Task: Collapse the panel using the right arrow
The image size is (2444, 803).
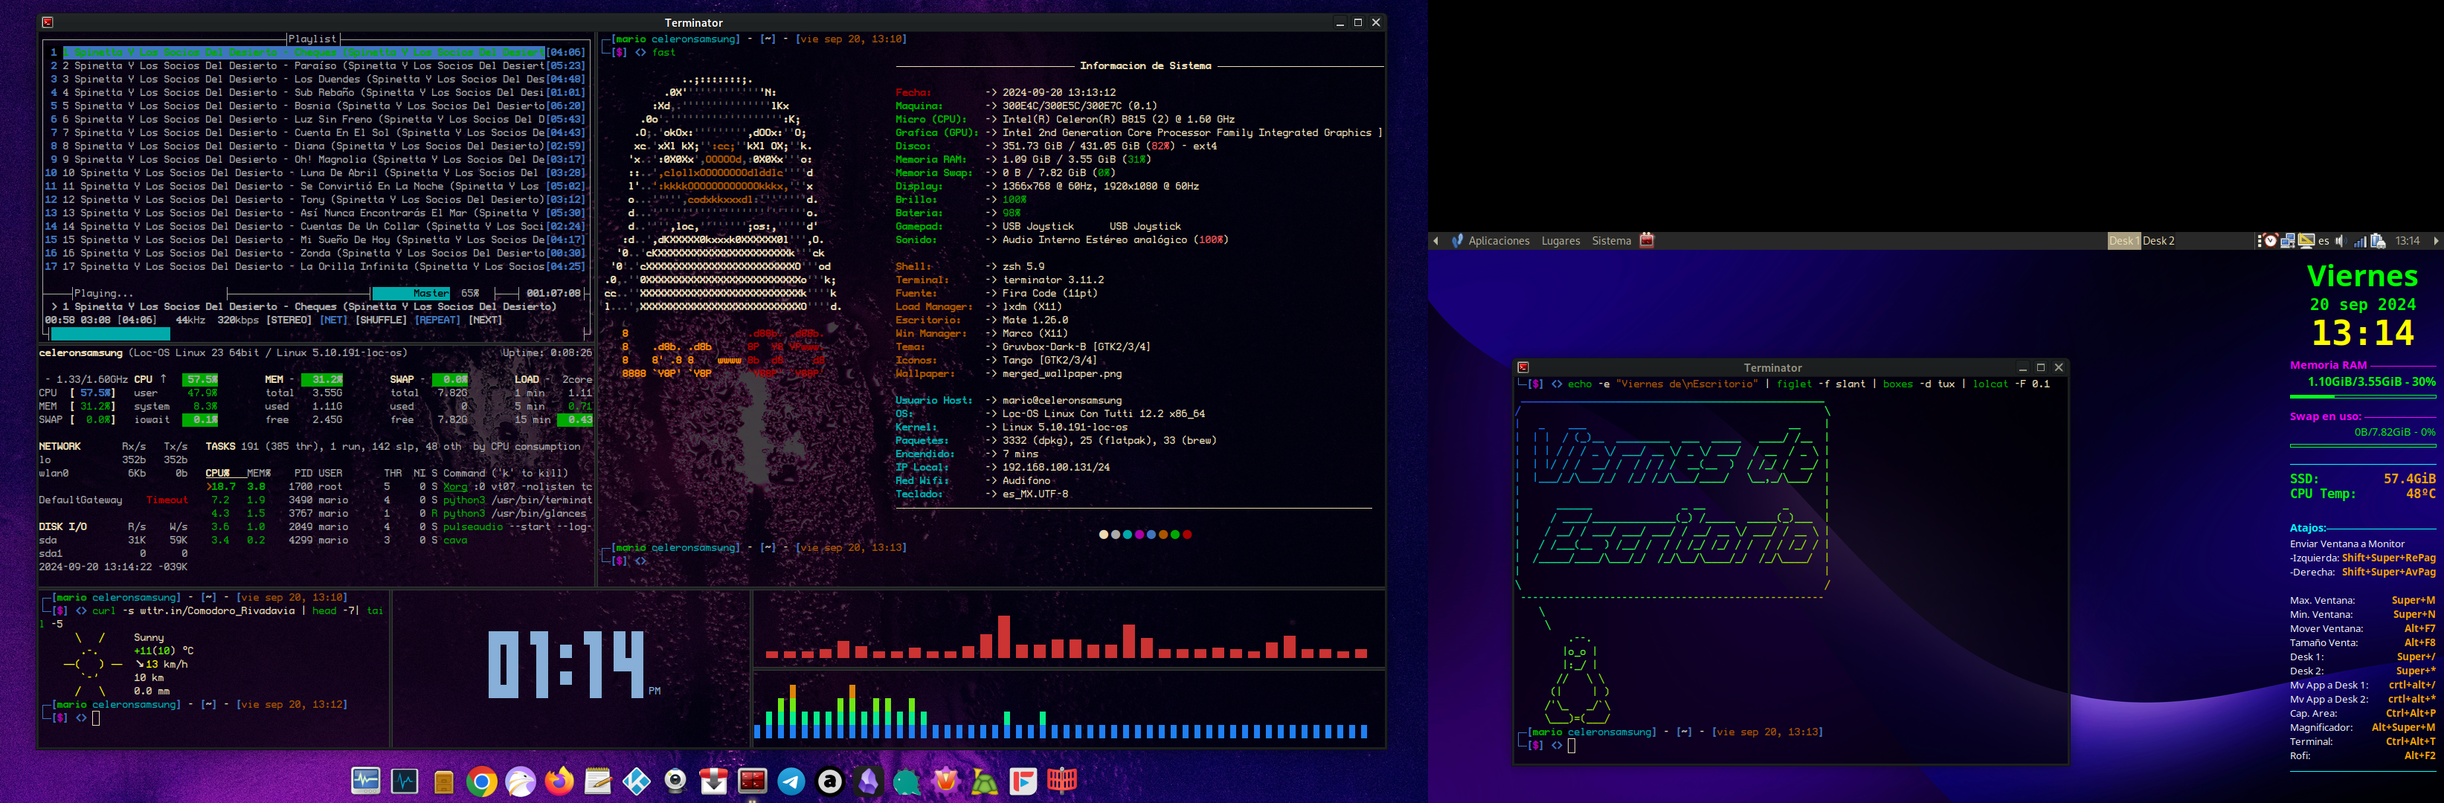Action: coord(2436,241)
